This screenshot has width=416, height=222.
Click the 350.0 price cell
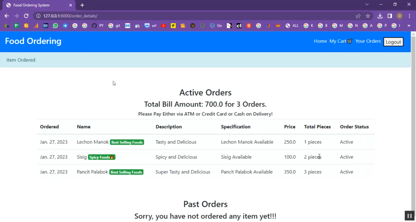(x=290, y=172)
